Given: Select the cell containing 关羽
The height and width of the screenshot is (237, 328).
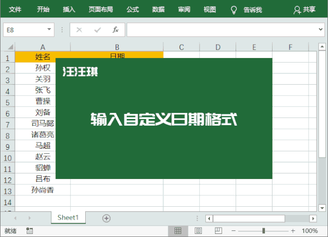Looking at the screenshot, I should (43, 79).
